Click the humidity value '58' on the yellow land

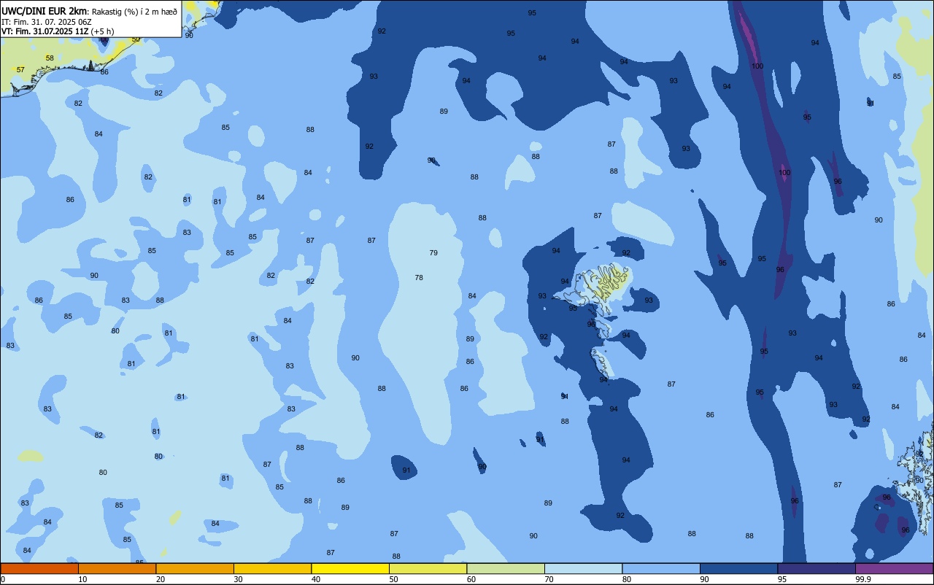point(50,58)
